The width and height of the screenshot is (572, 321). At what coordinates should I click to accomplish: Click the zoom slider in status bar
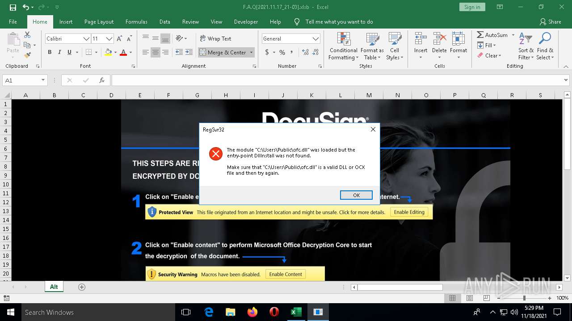(x=524, y=298)
